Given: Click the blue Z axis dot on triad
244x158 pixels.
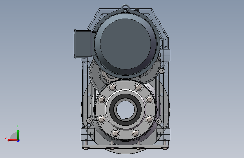Looking at the screenshot, I should (18, 141).
